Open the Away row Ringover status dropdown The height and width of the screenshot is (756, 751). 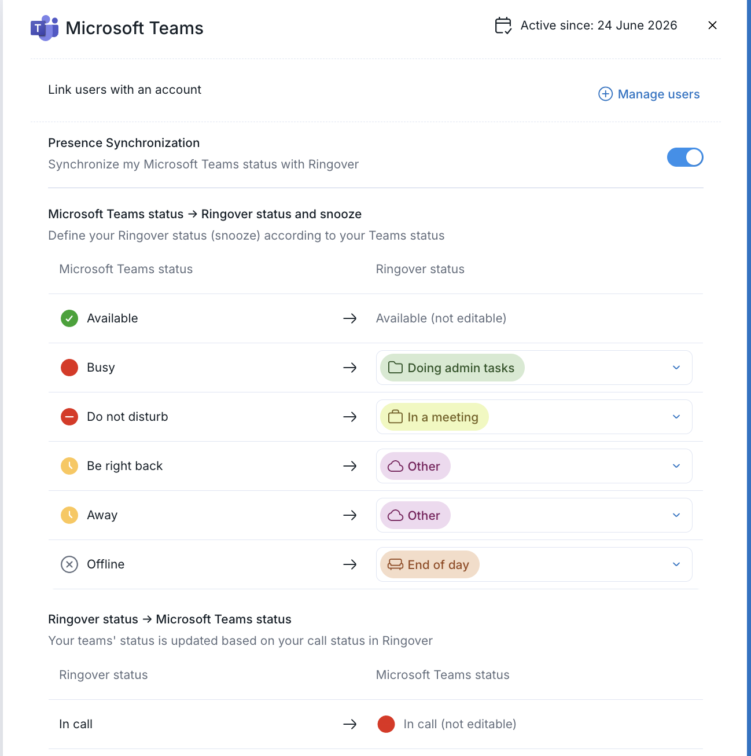[534, 515]
